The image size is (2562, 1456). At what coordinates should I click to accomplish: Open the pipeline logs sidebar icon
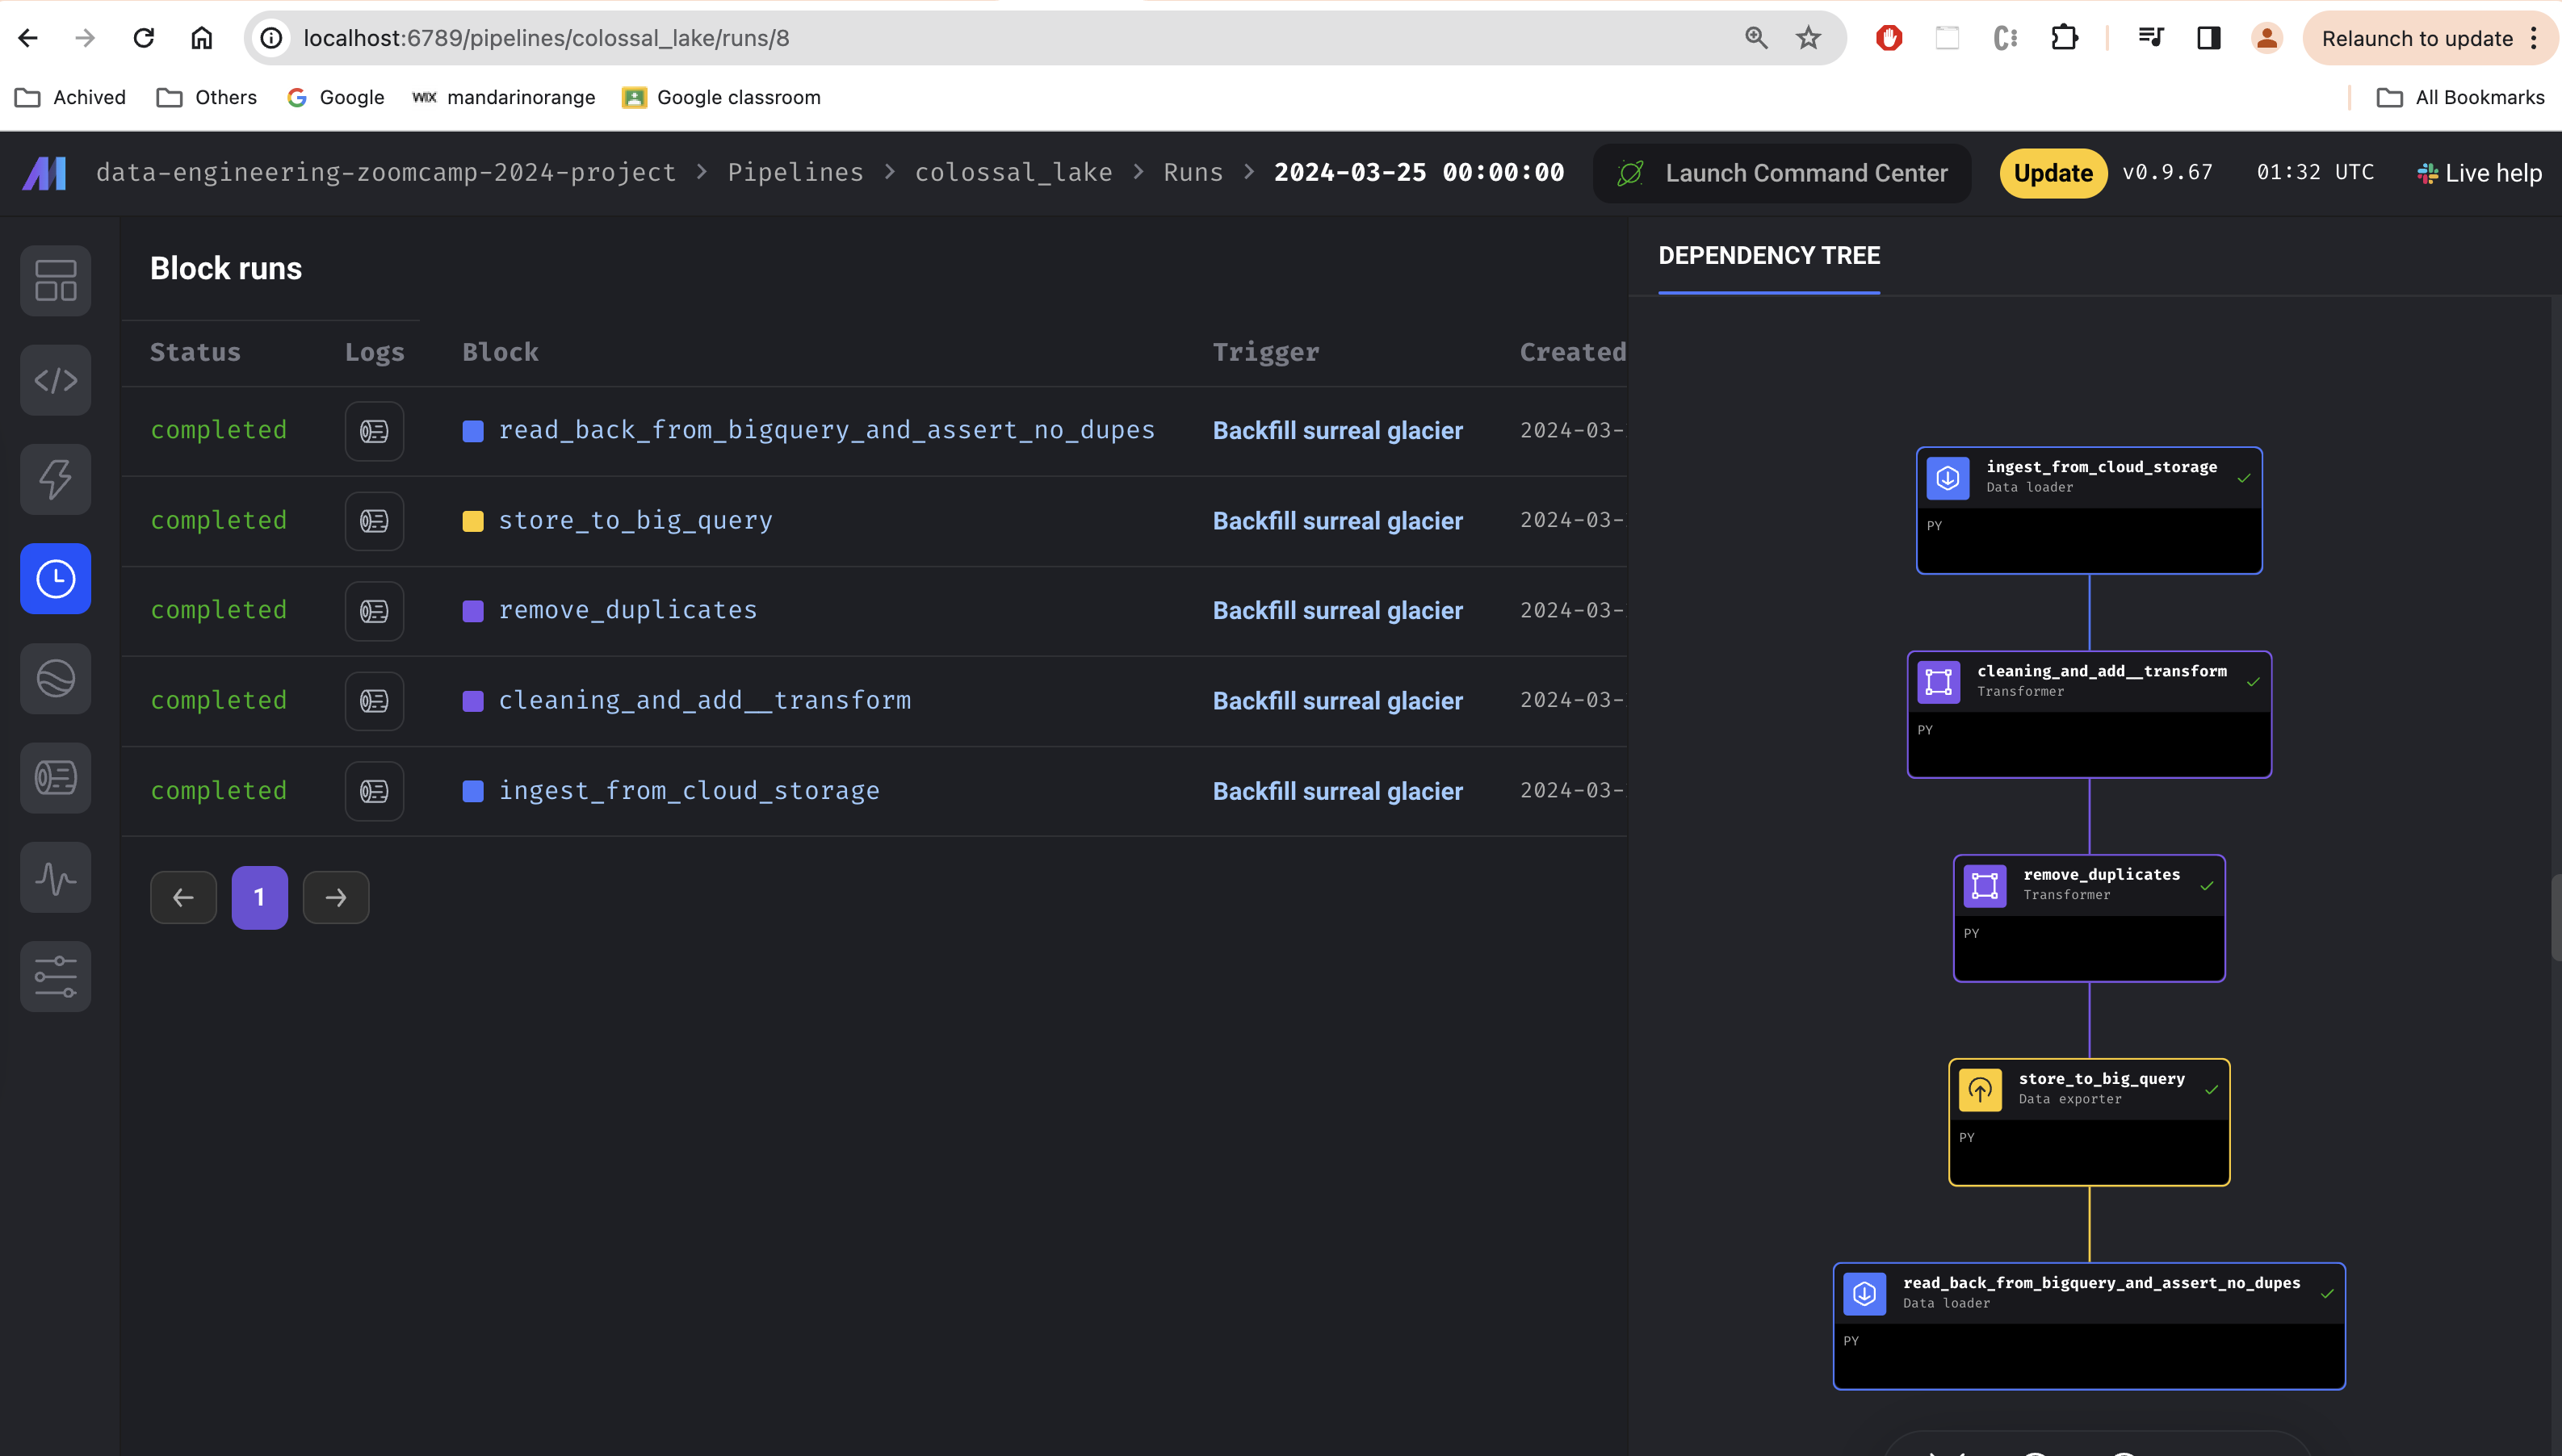pyautogui.click(x=56, y=777)
